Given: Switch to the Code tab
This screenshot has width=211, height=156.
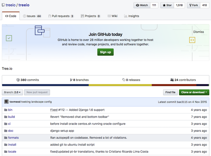Looking at the screenshot, I should point(11,16).
